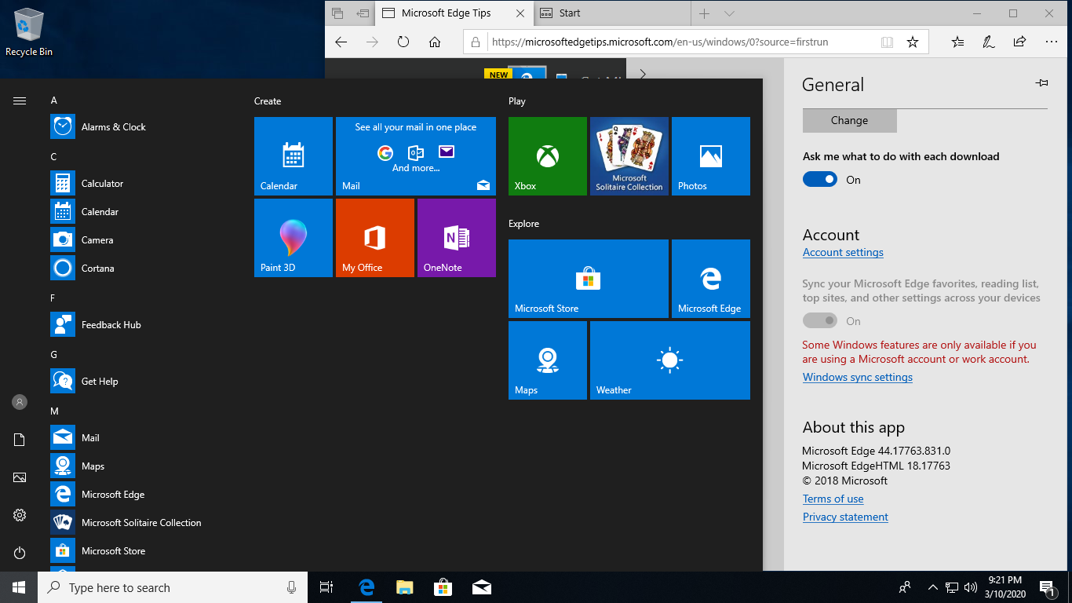Click the Edge refresh button

[x=403, y=42]
